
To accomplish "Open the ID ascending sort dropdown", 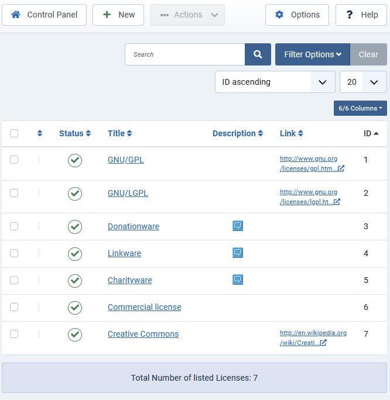I will [x=275, y=82].
